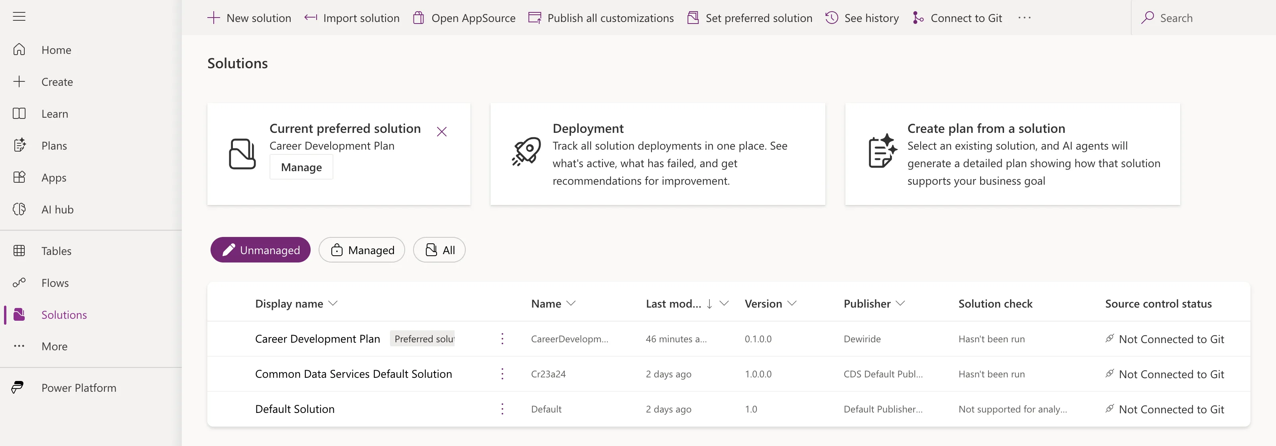Open AppSource from the toolbar
Viewport: 1276px width, 446px height.
464,18
